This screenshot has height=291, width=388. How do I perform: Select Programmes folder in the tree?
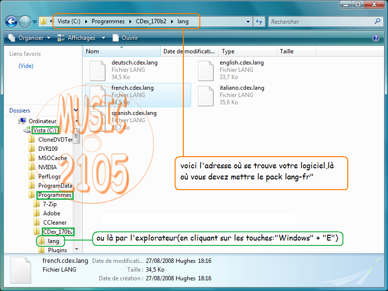(x=55, y=195)
